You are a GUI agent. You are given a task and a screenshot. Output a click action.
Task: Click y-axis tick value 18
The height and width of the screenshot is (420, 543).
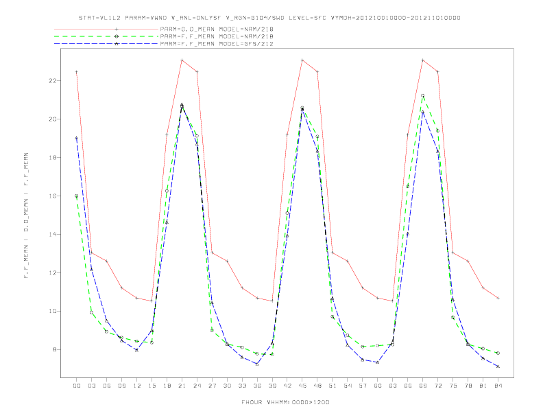52,158
